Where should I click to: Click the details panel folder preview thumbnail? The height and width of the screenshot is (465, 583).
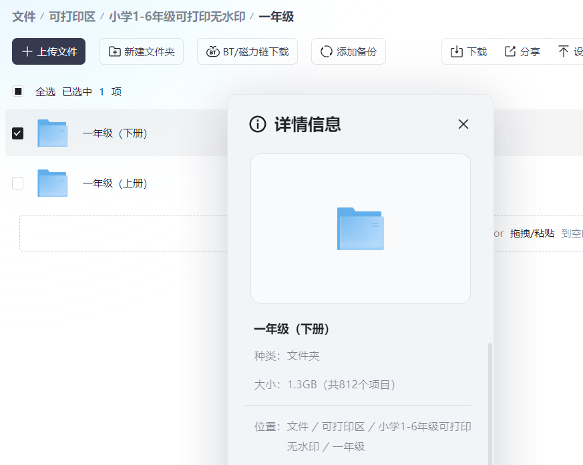[x=360, y=228]
